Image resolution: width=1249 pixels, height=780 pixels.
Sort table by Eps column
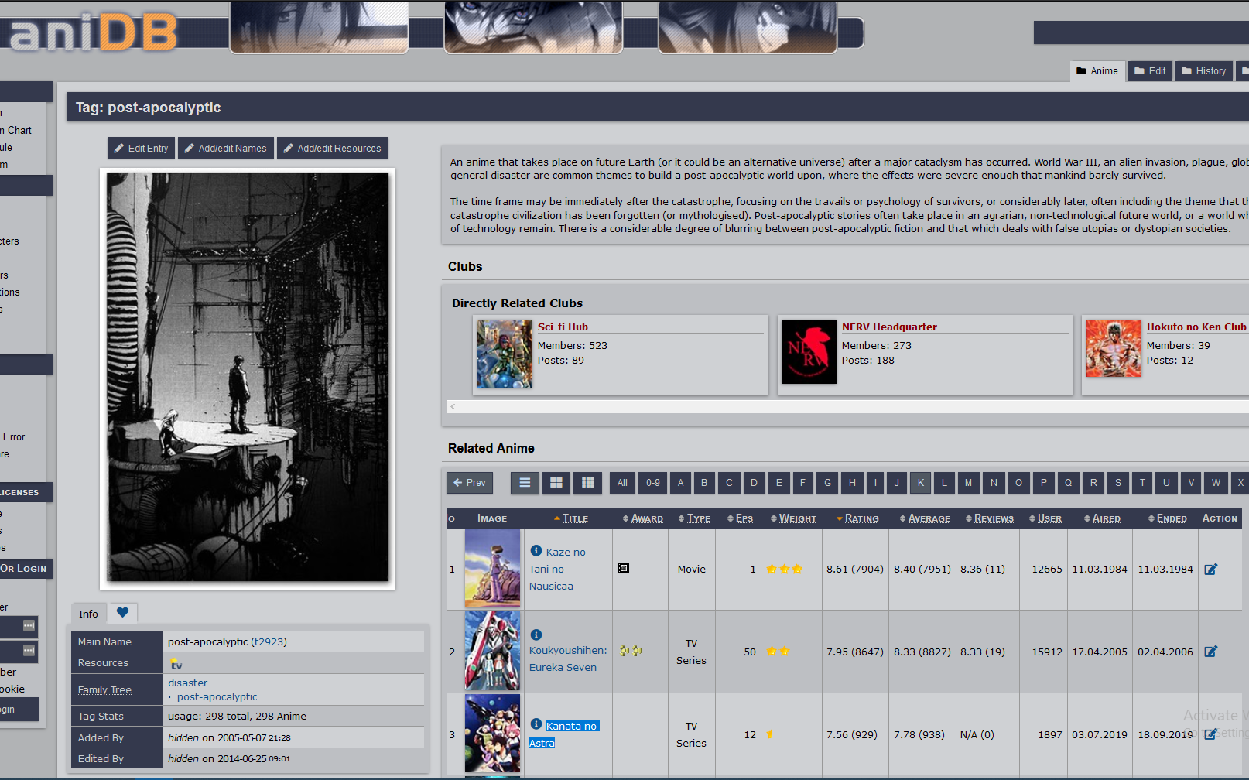pos(744,518)
